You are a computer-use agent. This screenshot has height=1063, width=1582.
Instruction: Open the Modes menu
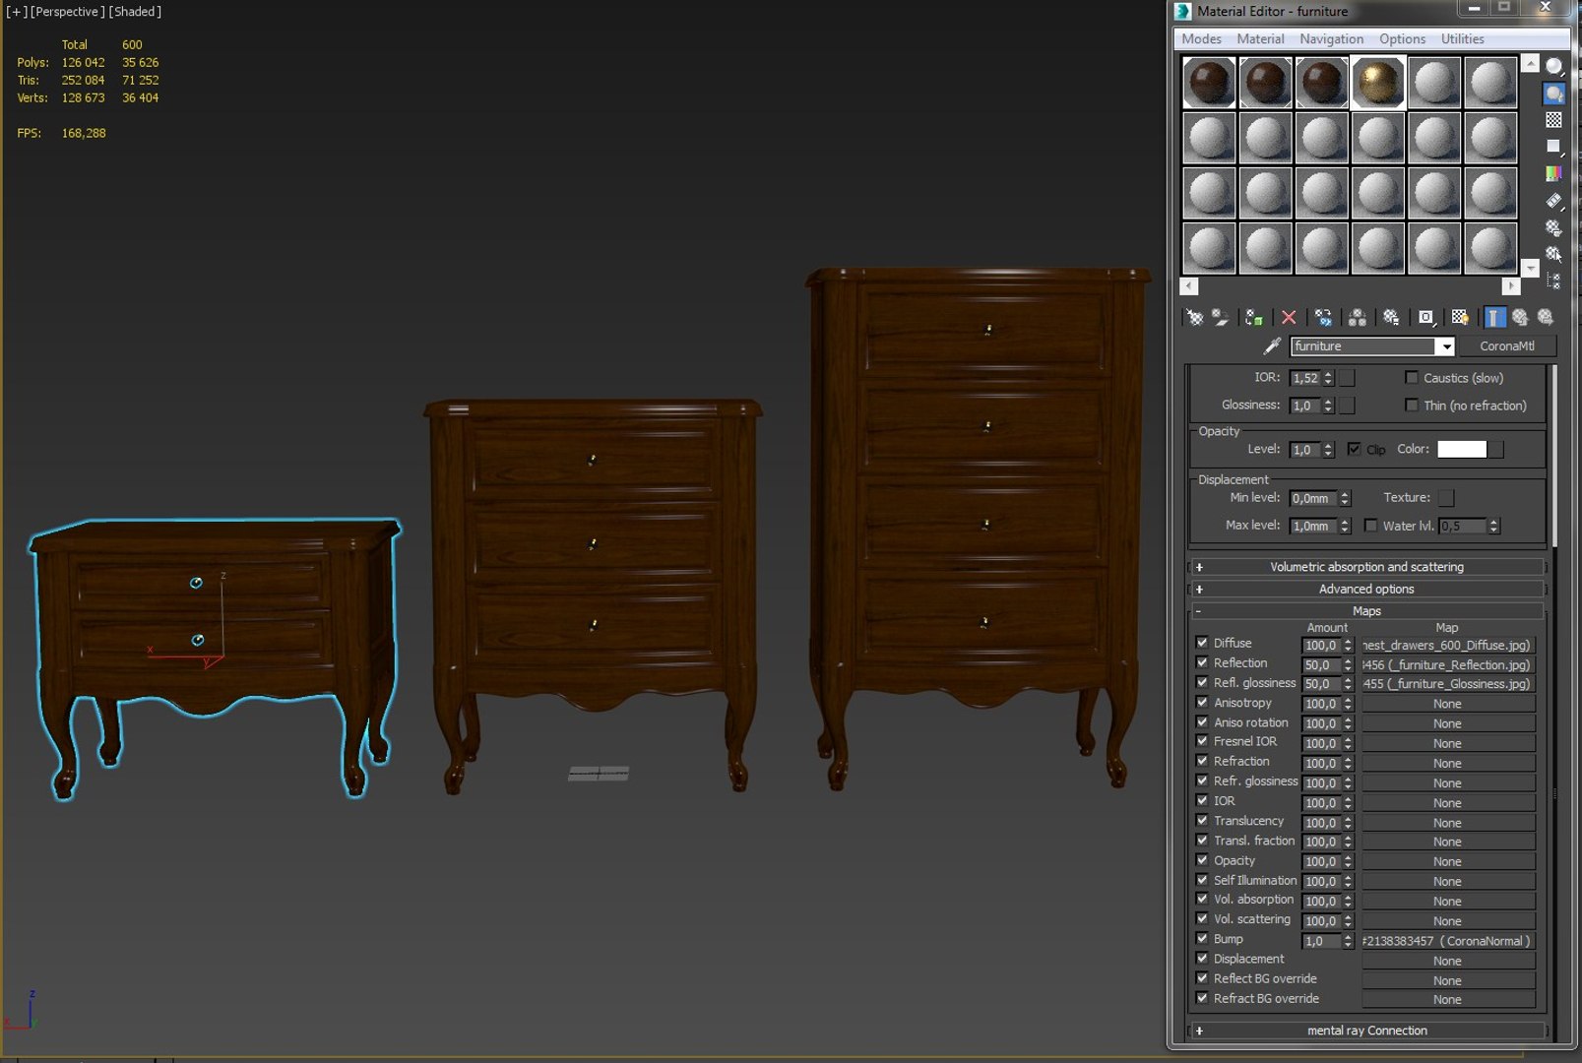pyautogui.click(x=1201, y=39)
